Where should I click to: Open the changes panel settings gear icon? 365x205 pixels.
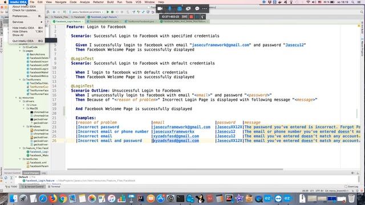tap(353, 173)
